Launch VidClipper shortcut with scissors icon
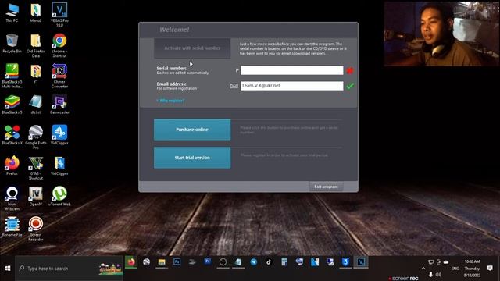 (59, 135)
